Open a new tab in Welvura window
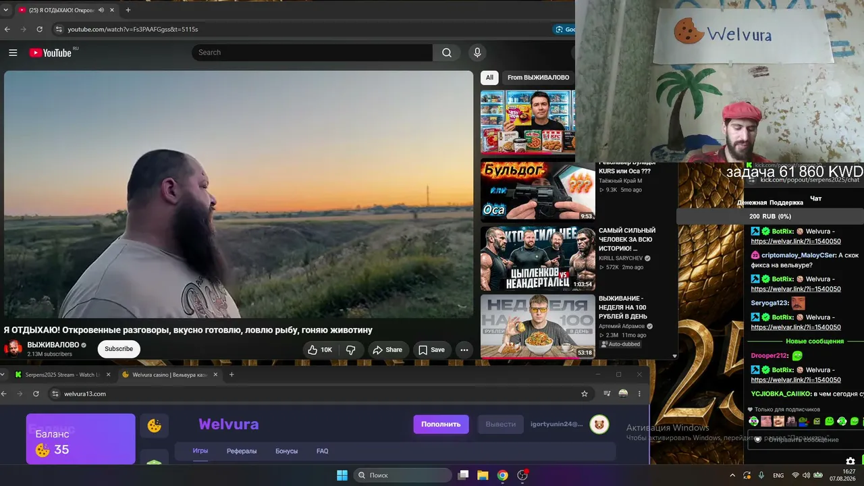The image size is (864, 486). click(x=232, y=375)
